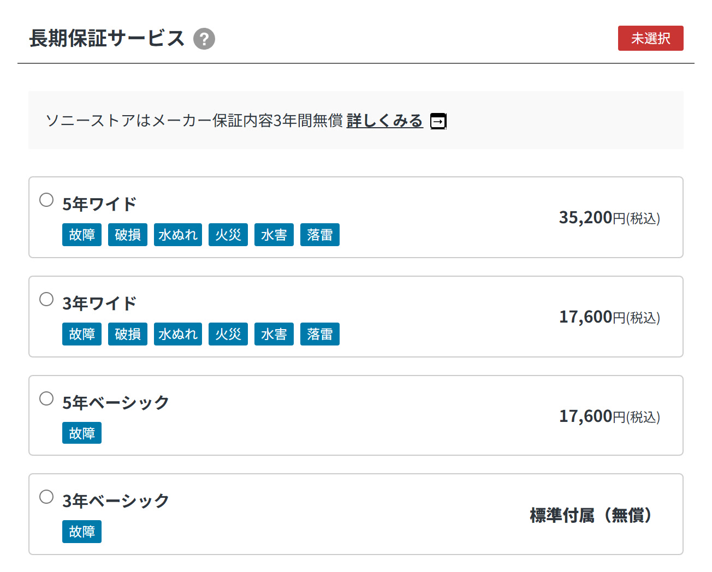The height and width of the screenshot is (572, 712).
Task: Open the 詳しくみる link
Action: [385, 121]
